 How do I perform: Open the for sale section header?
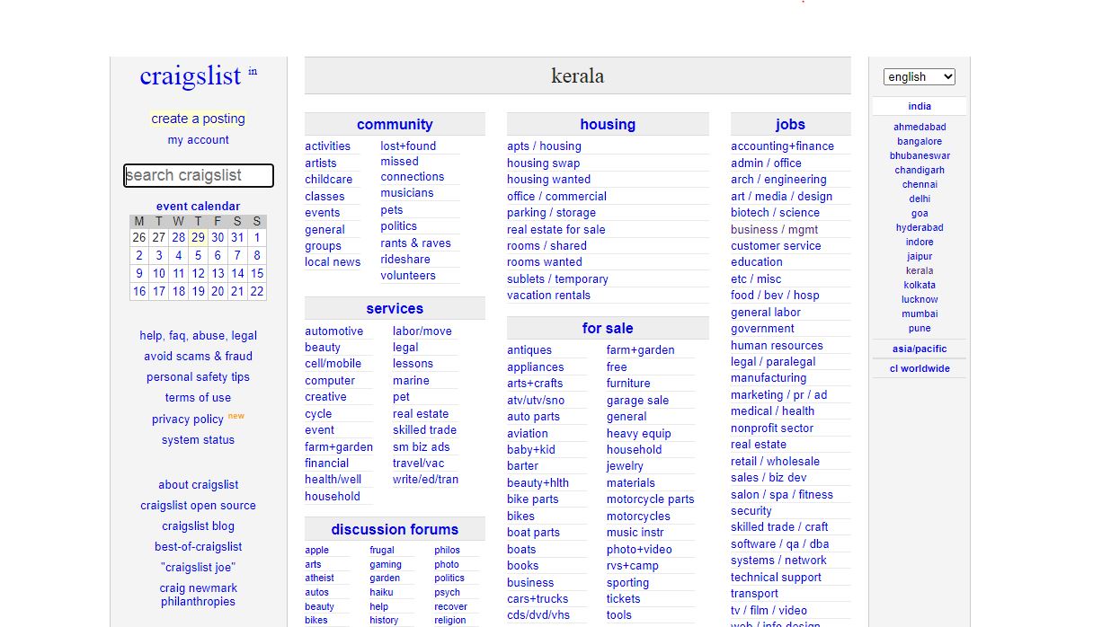pyautogui.click(x=608, y=329)
